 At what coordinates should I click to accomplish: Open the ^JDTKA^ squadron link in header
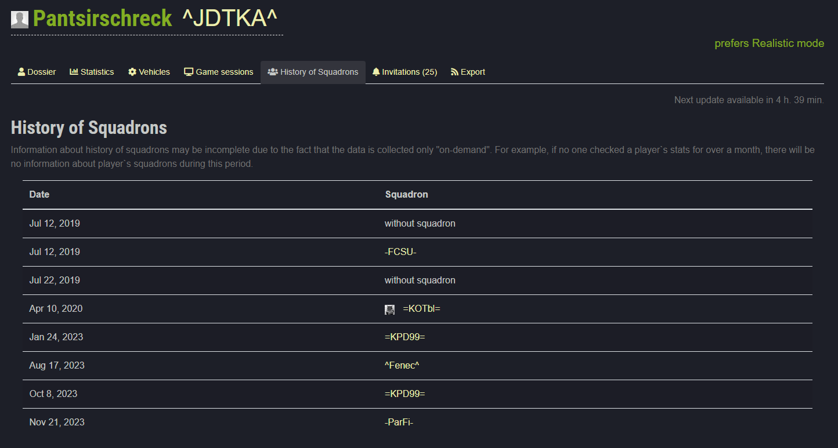[x=230, y=19]
